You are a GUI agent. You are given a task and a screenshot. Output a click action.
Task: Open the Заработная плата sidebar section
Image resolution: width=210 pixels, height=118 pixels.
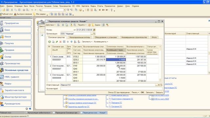pyautogui.click(x=16, y=90)
